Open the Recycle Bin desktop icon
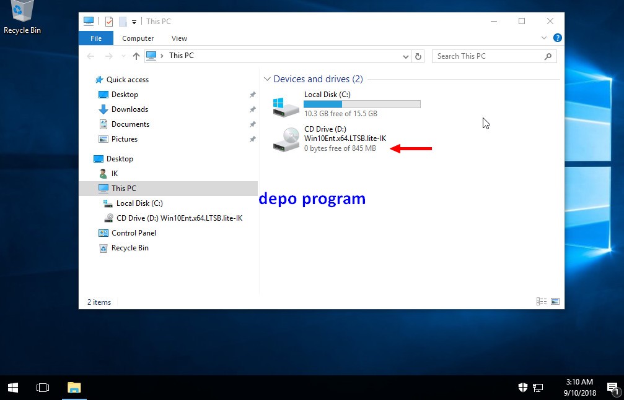 pos(22,17)
